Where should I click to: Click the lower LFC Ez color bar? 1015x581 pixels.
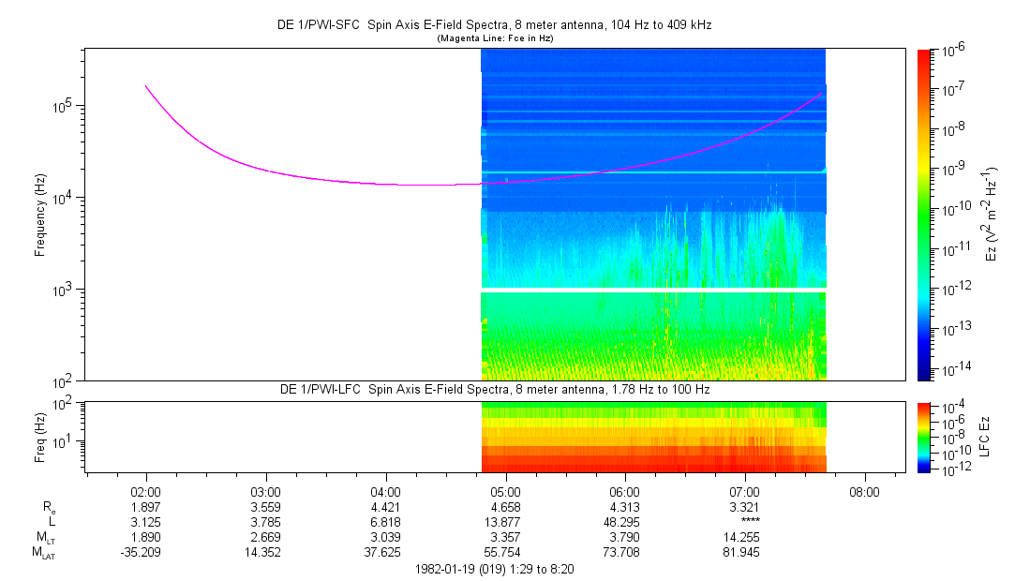[924, 437]
